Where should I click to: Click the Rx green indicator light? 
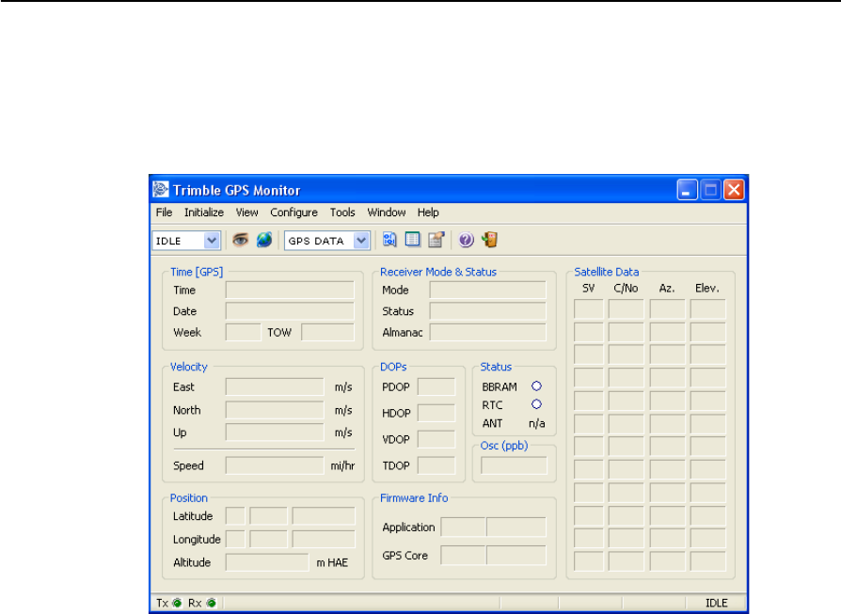point(212,604)
